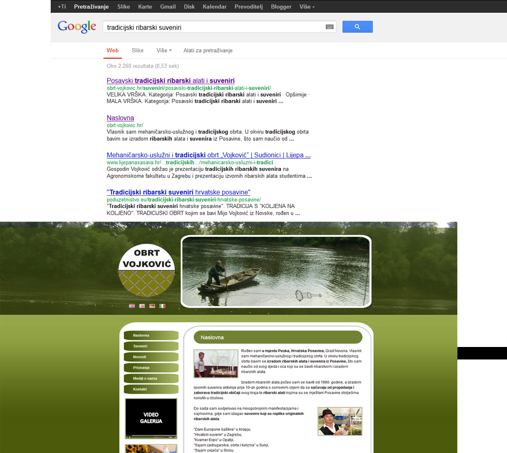Click the Obrt Vojković round logo

(147, 270)
